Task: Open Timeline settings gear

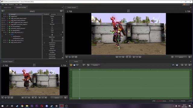Action: pos(190,65)
